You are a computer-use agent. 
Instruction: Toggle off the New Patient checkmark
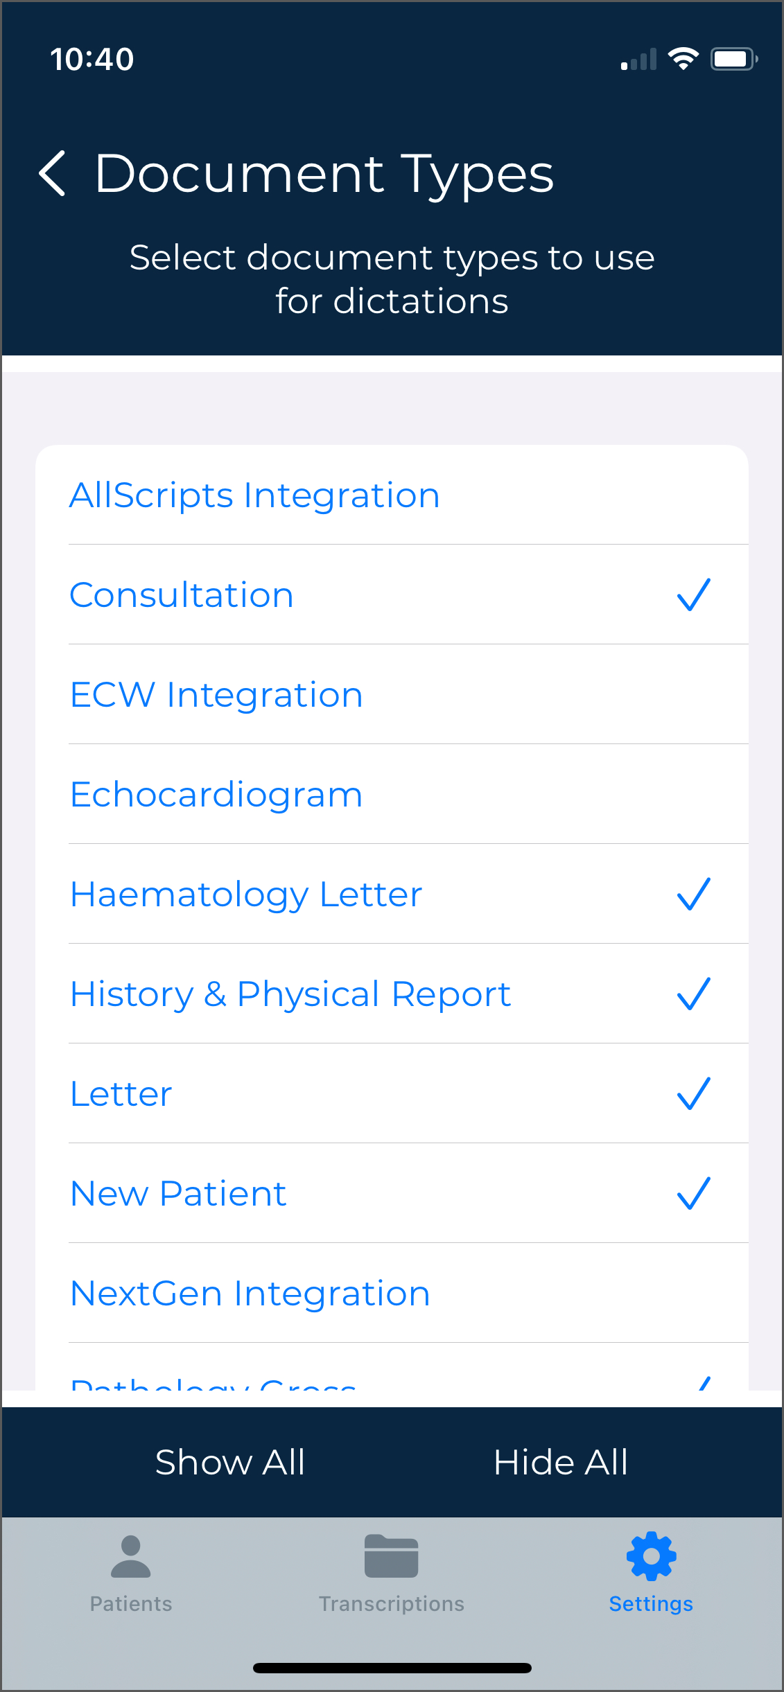point(694,1193)
